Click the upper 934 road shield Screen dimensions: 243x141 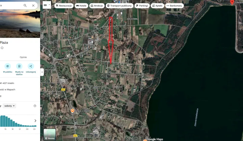[x=63, y=90]
